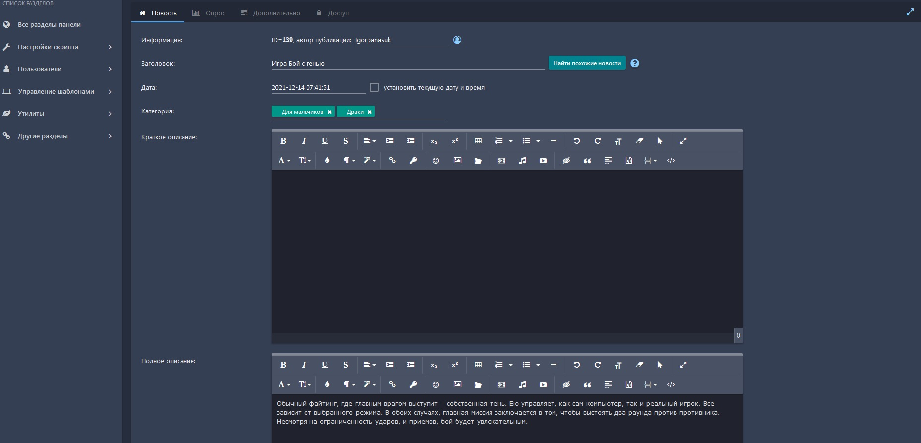This screenshot has height=443, width=921.
Task: Open the paragraph format dropdown in the short description editor
Action: (349, 161)
